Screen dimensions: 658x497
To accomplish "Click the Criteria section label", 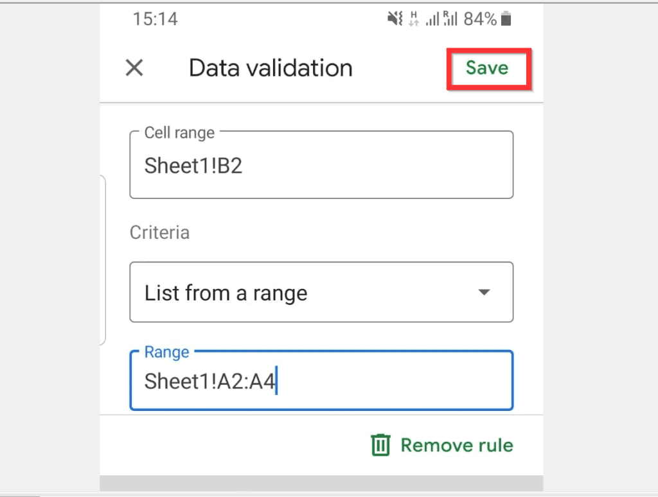I will tap(159, 232).
